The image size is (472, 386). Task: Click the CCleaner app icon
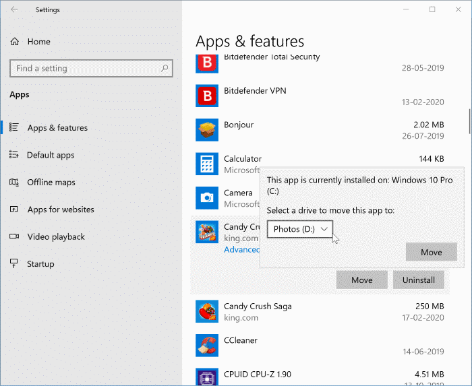[207, 346]
